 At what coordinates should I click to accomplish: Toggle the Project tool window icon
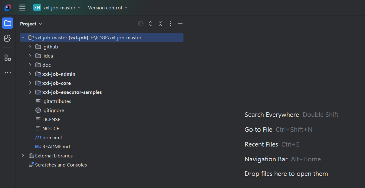tap(8, 23)
